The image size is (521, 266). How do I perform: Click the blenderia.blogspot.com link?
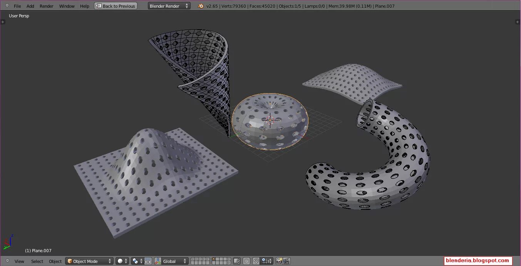[478, 261]
